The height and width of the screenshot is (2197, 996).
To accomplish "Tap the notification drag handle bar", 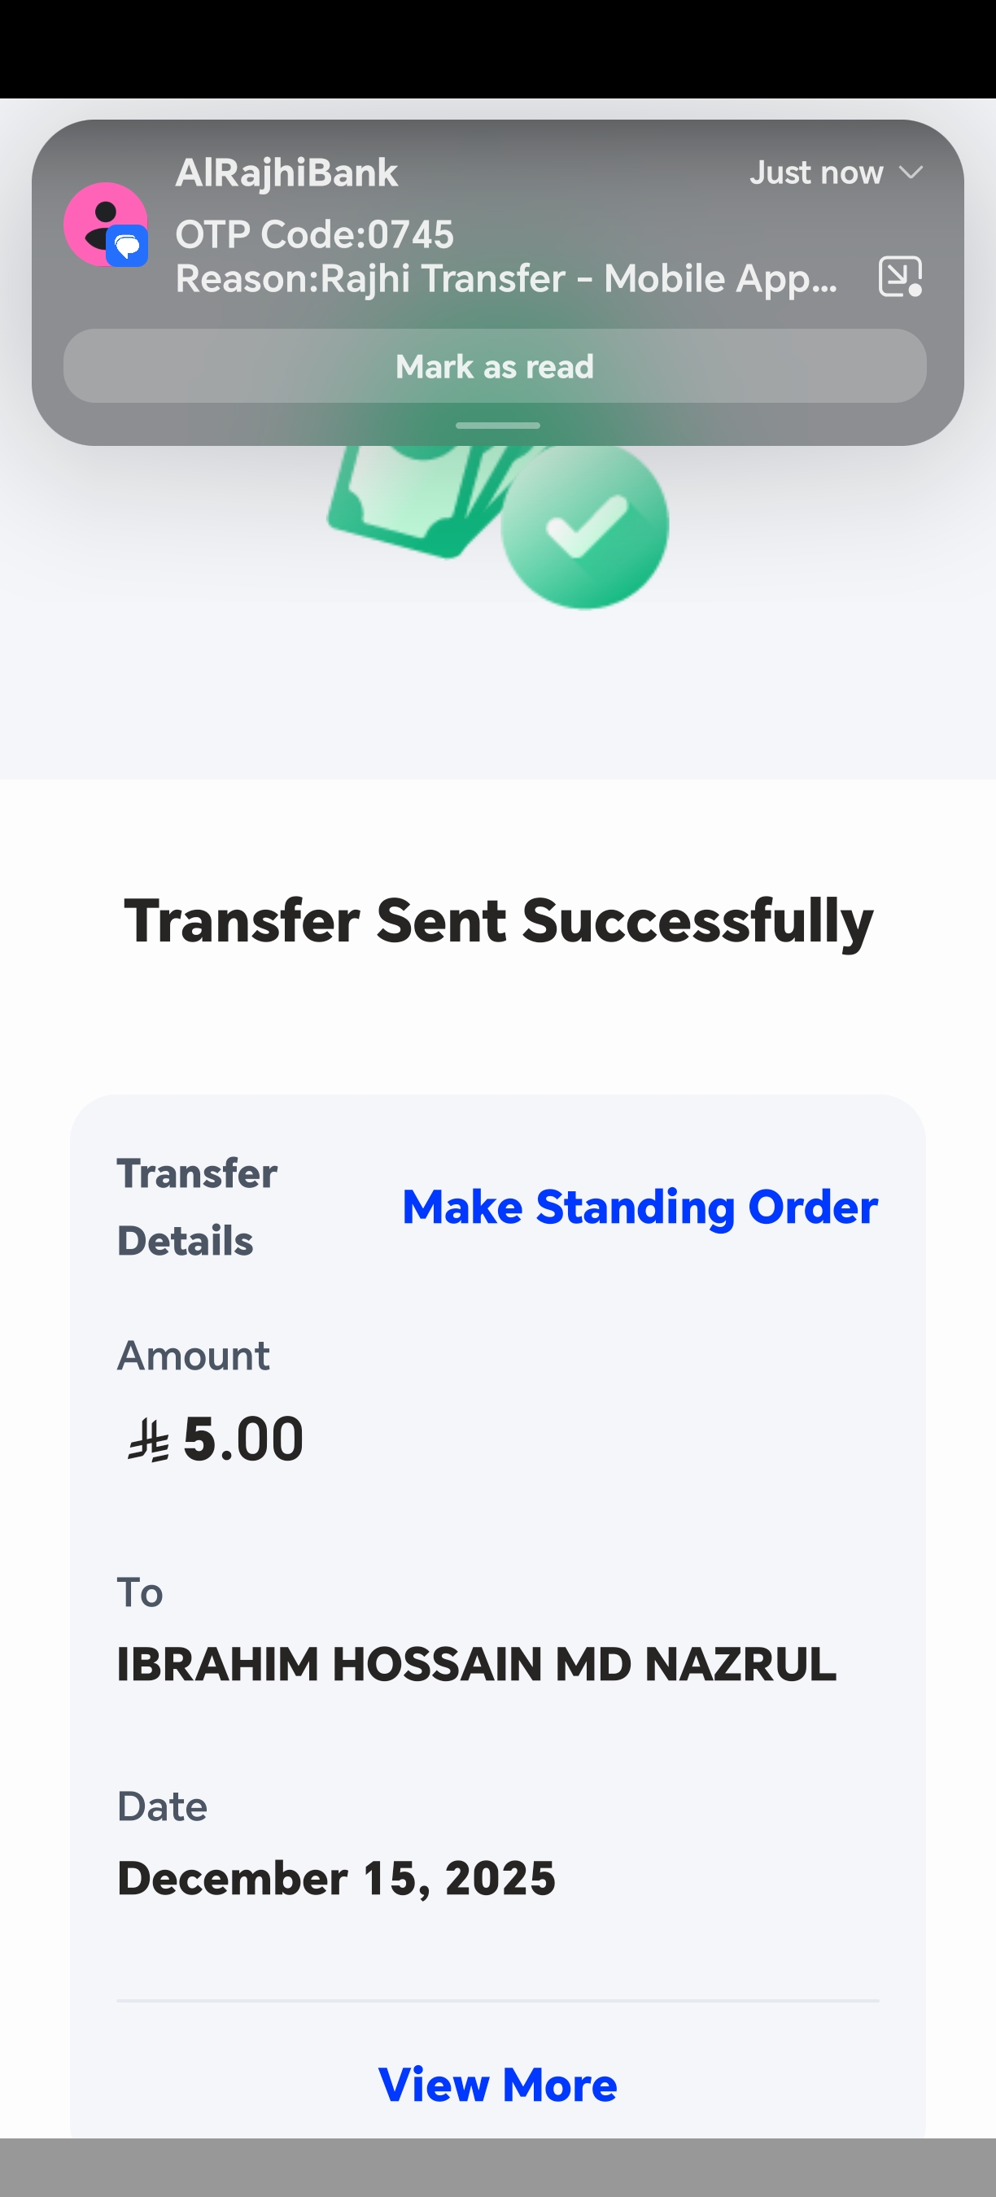I will [498, 425].
